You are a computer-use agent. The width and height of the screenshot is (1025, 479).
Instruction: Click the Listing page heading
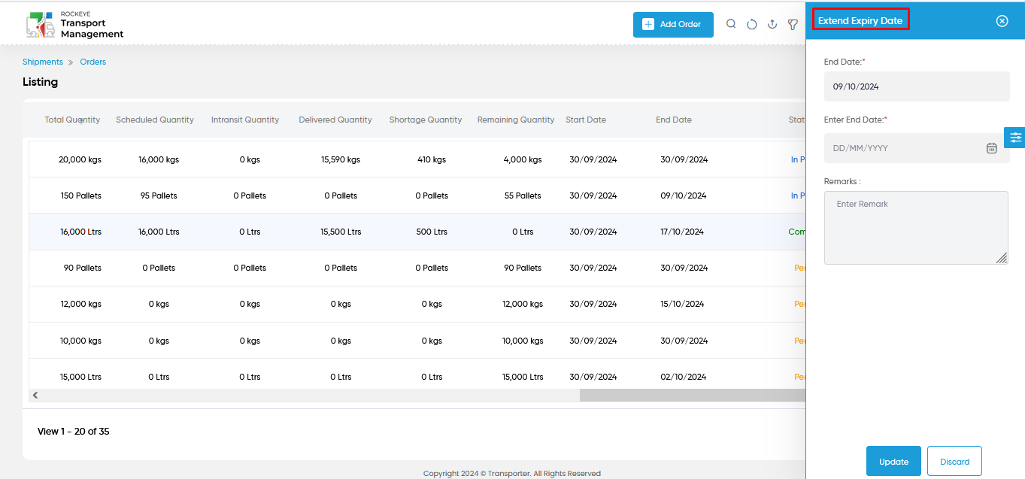pyautogui.click(x=40, y=82)
